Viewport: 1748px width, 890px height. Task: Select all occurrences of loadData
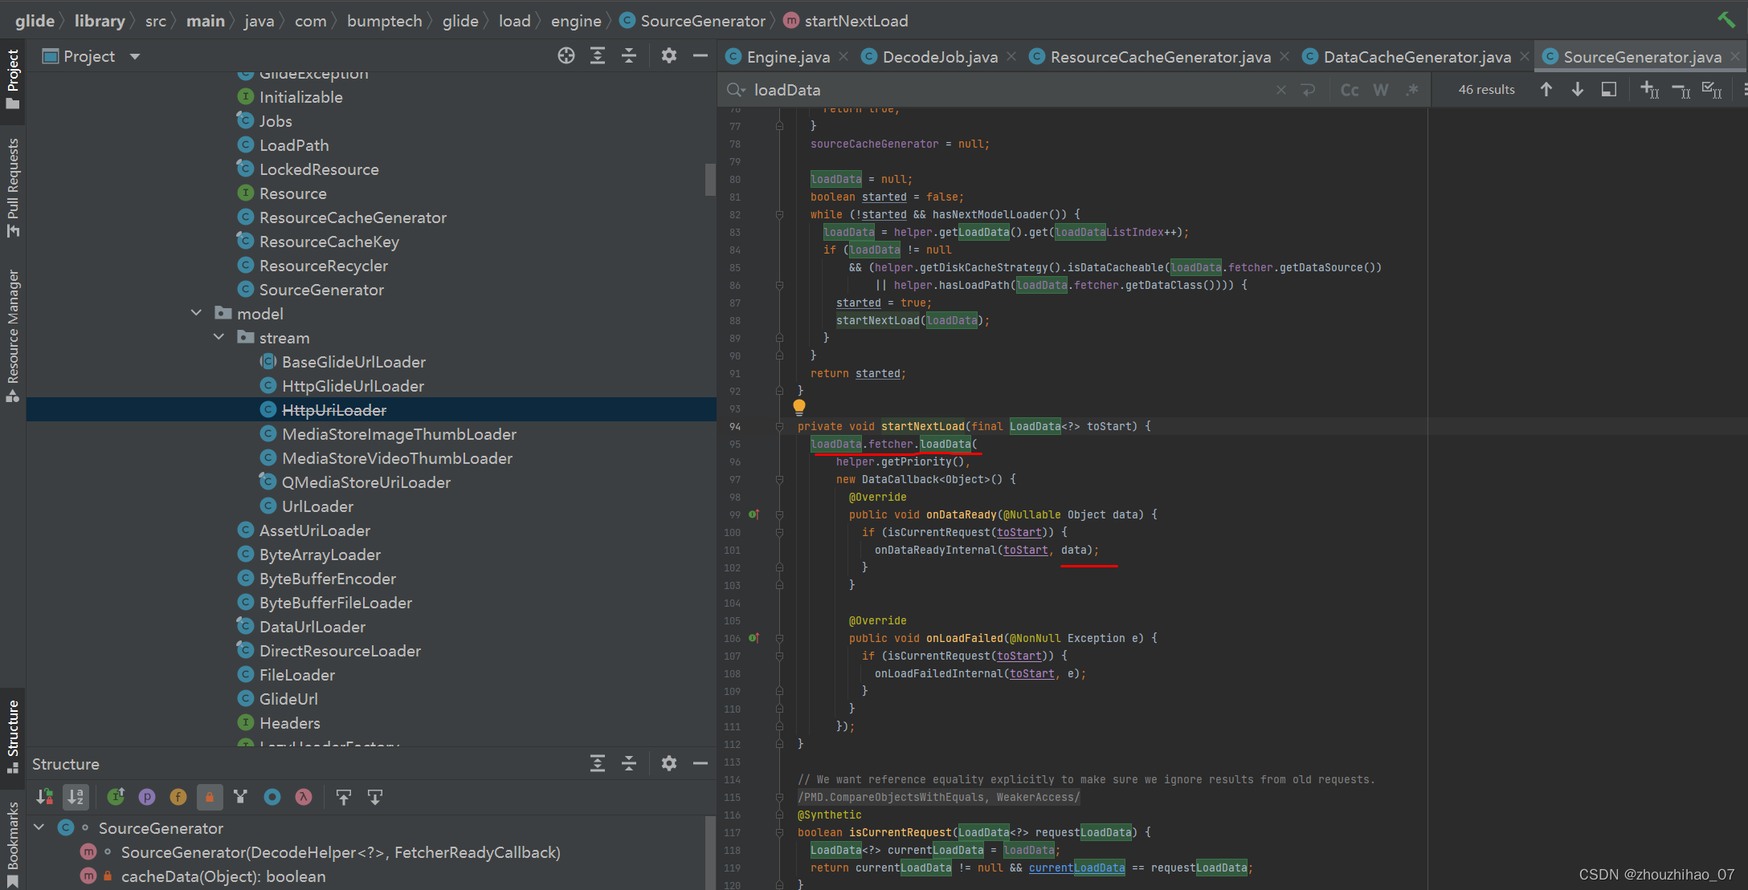point(1713,89)
